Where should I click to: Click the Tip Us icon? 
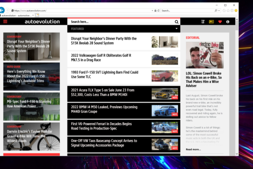(203, 22)
